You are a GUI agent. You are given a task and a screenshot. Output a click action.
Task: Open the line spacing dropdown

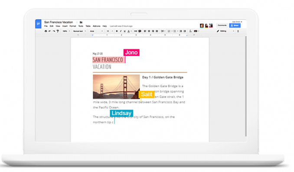[163, 31]
